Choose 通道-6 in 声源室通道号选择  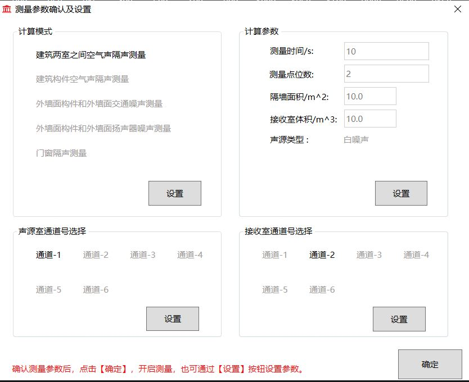(x=96, y=290)
